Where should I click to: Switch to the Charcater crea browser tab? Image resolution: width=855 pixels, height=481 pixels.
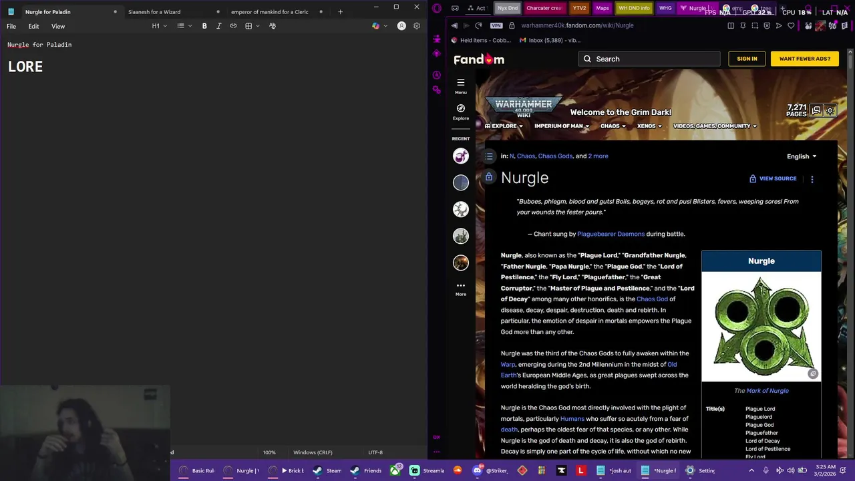[x=544, y=8]
